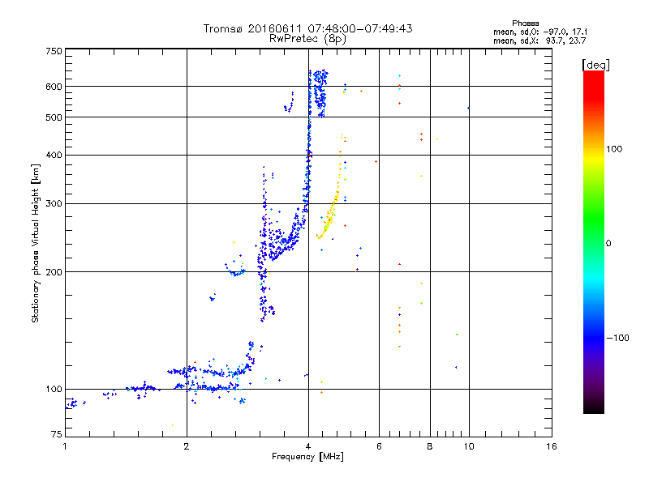Click the x-axis tick label '8'
649x486 pixels.
[430, 446]
